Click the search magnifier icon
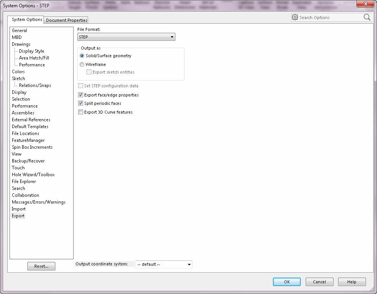377x294 pixels. point(367,17)
